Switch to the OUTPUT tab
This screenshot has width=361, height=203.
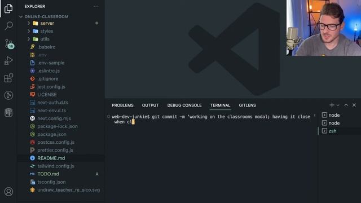(150, 105)
